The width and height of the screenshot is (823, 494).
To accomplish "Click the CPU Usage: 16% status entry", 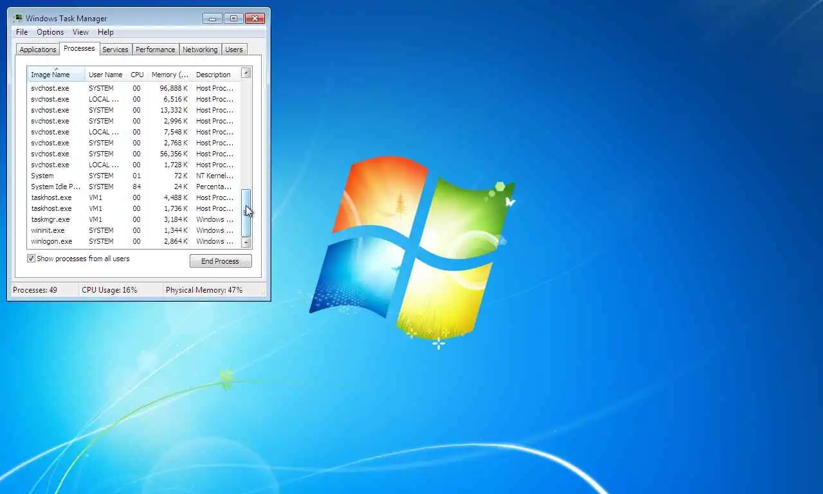I will 109,290.
